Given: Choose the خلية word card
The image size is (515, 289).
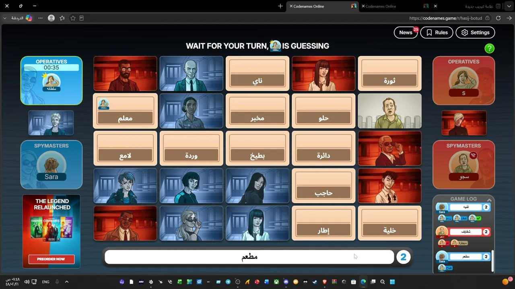Looking at the screenshot, I should pos(389,224).
